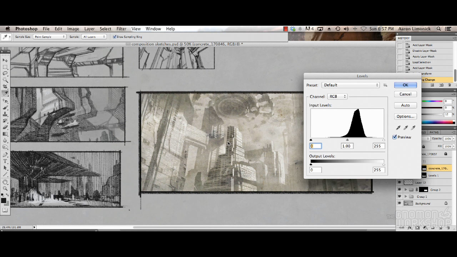Expand the Group 2 layer folder
This screenshot has height=257, width=457.
pyautogui.click(x=406, y=190)
